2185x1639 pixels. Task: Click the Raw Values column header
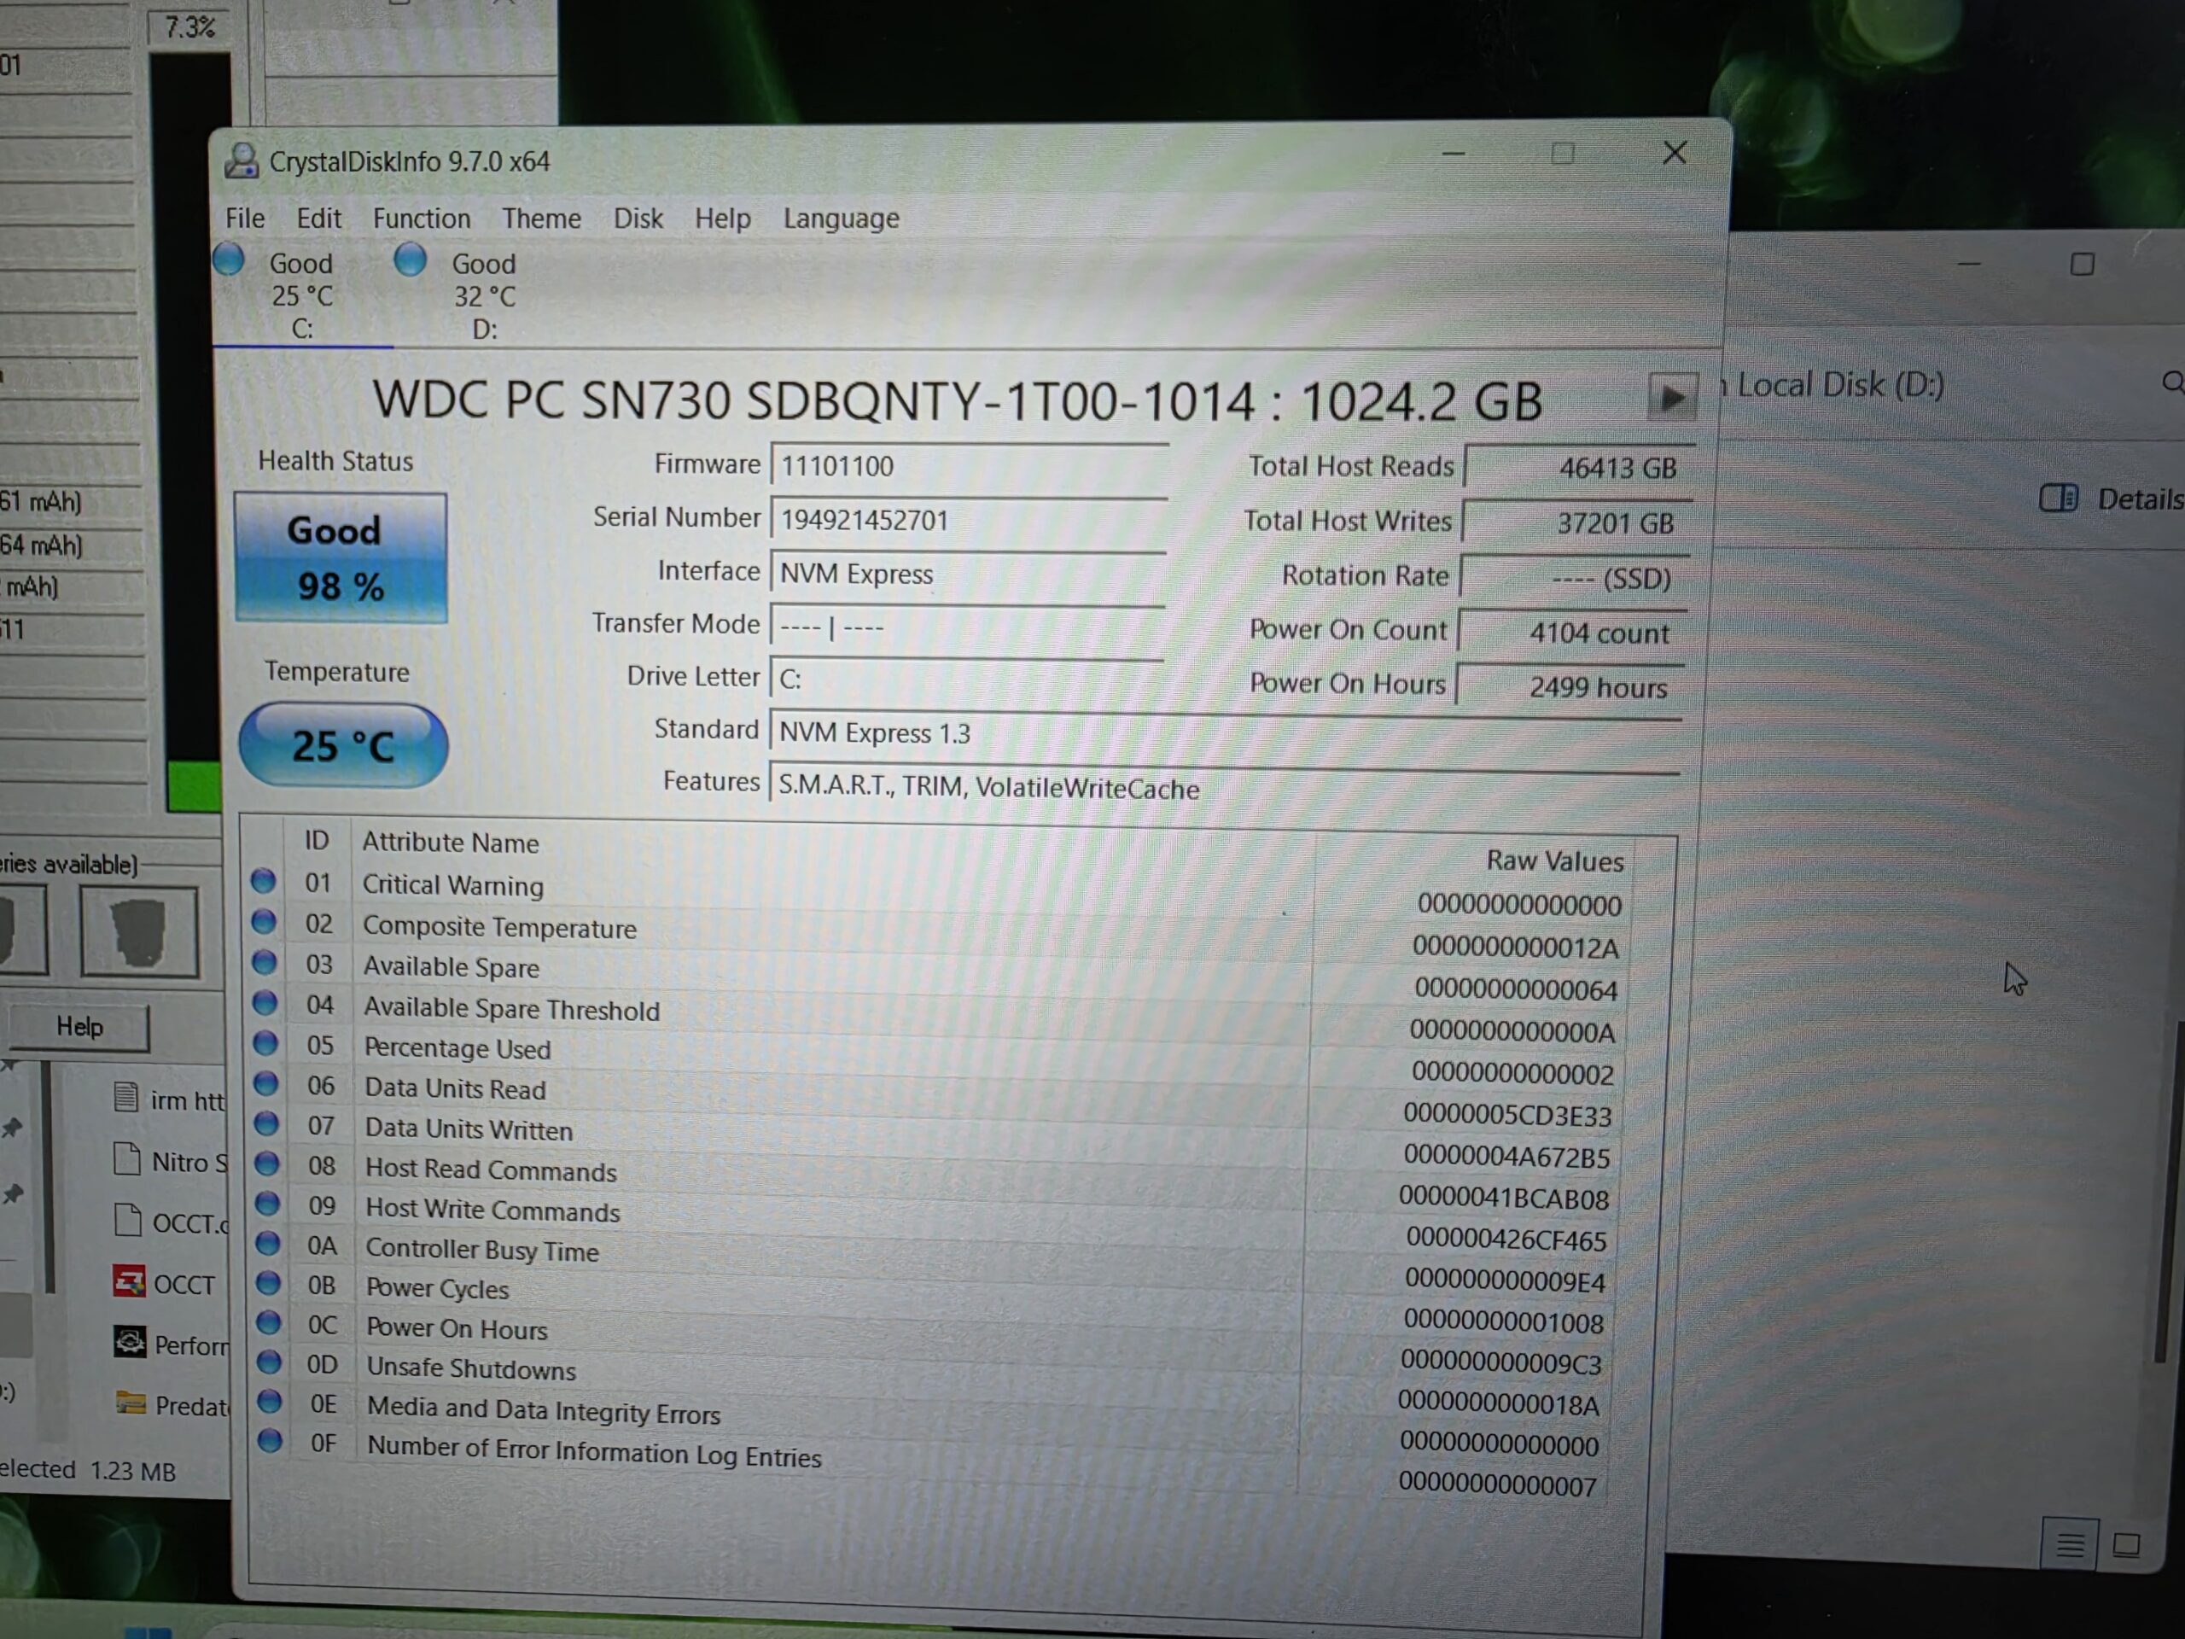pyautogui.click(x=1555, y=861)
